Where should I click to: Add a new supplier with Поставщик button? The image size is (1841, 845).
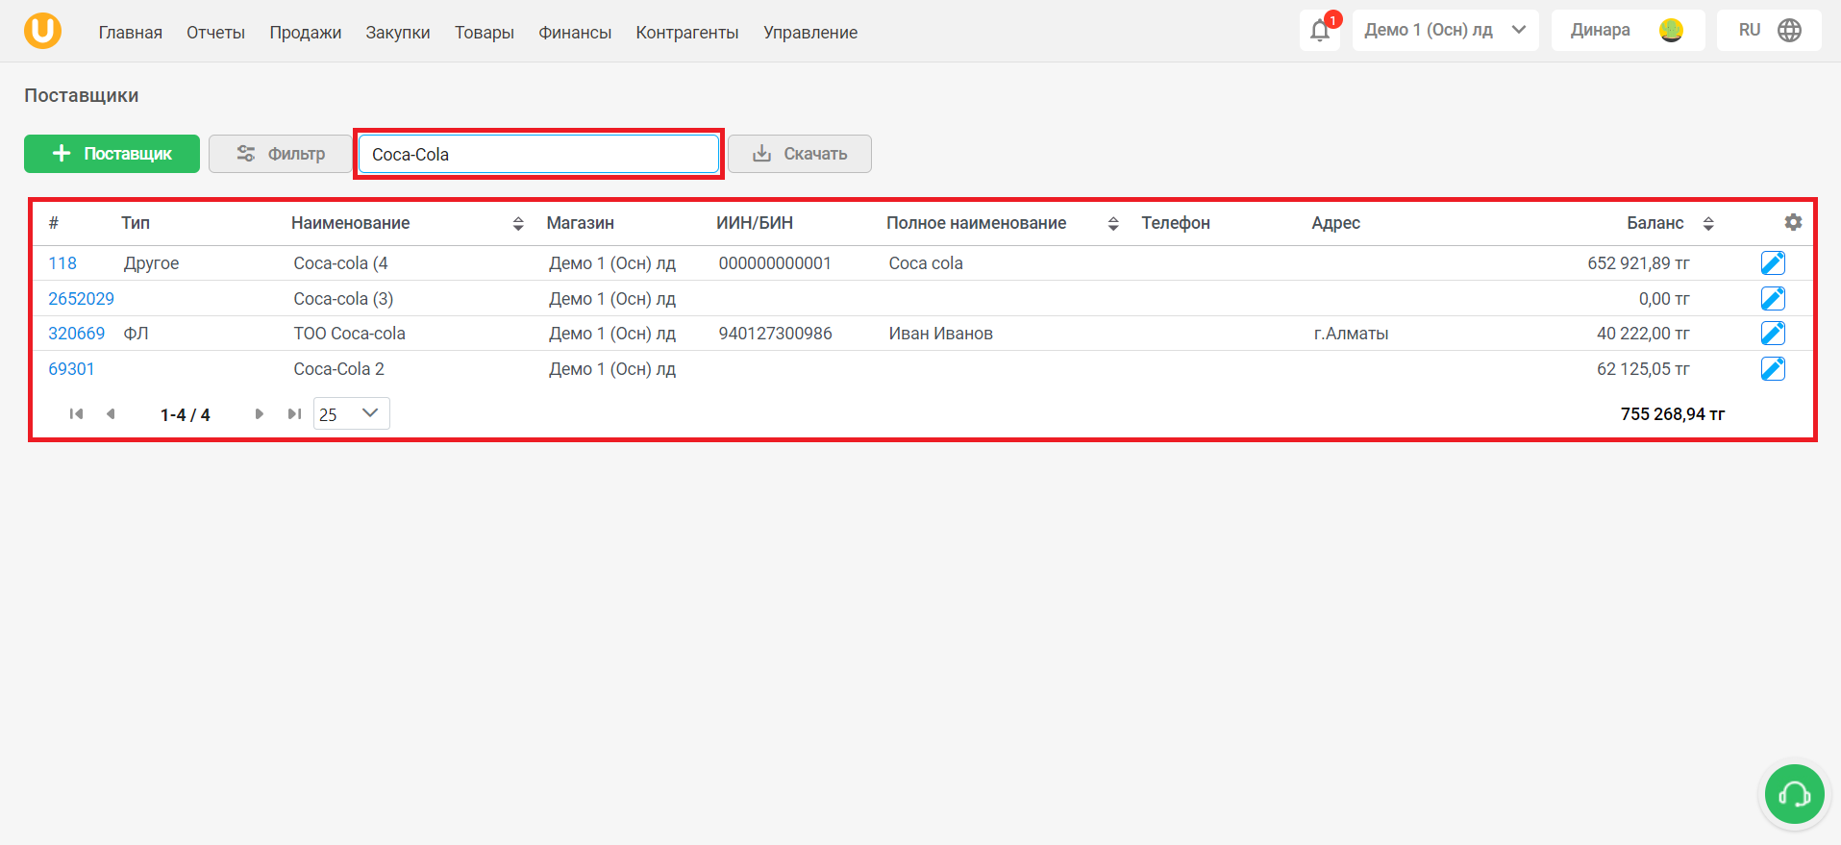click(x=112, y=154)
